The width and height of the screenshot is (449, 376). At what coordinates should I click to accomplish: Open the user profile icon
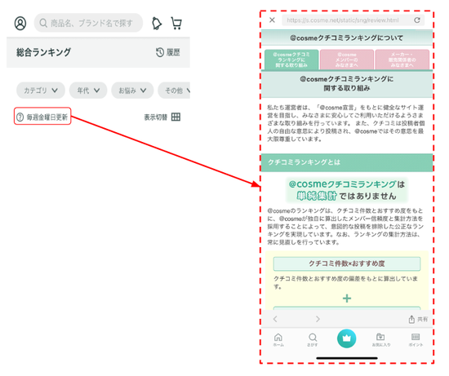coord(20,23)
